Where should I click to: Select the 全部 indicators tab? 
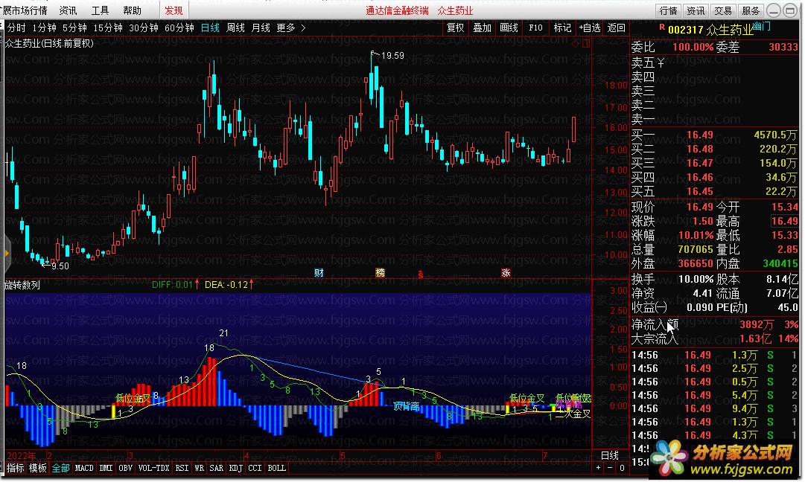(60, 468)
